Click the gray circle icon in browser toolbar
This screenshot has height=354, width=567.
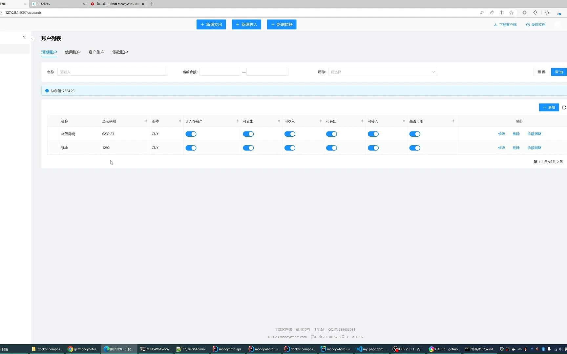524,12
